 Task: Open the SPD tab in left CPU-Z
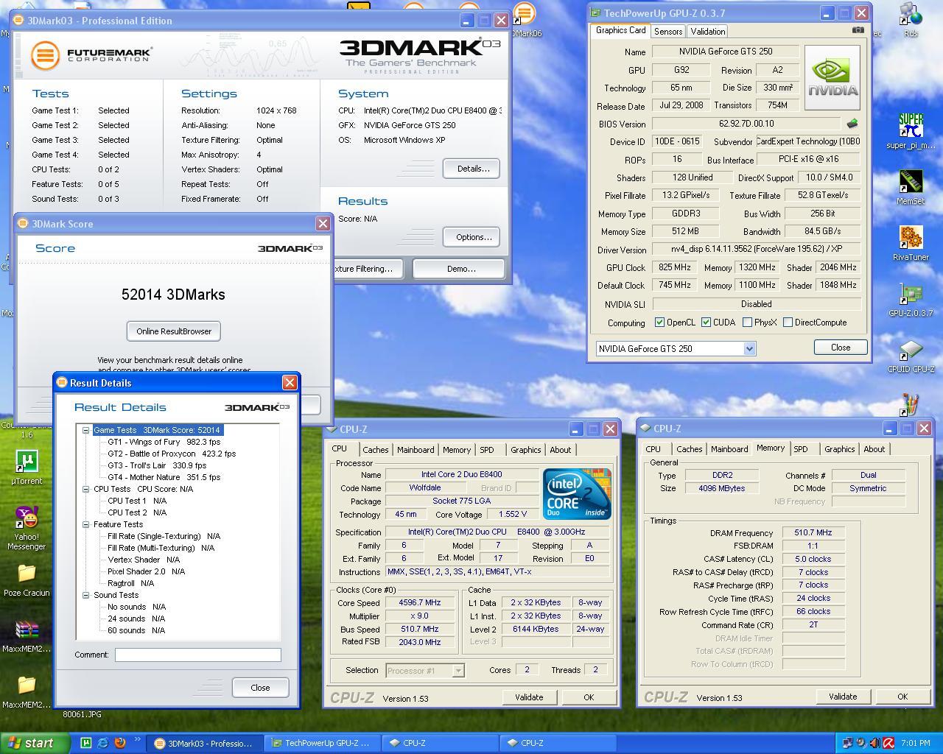487,450
